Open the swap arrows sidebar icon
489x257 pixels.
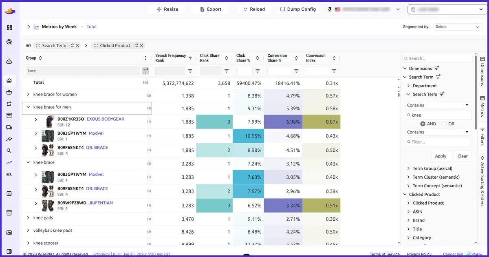tap(9, 104)
